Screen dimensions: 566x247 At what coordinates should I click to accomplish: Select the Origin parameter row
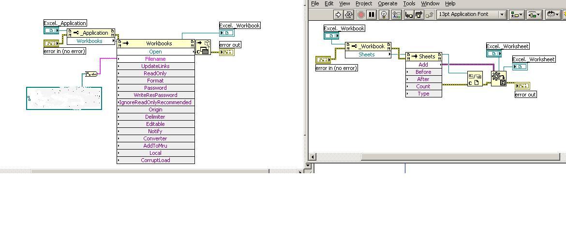pyautogui.click(x=156, y=110)
